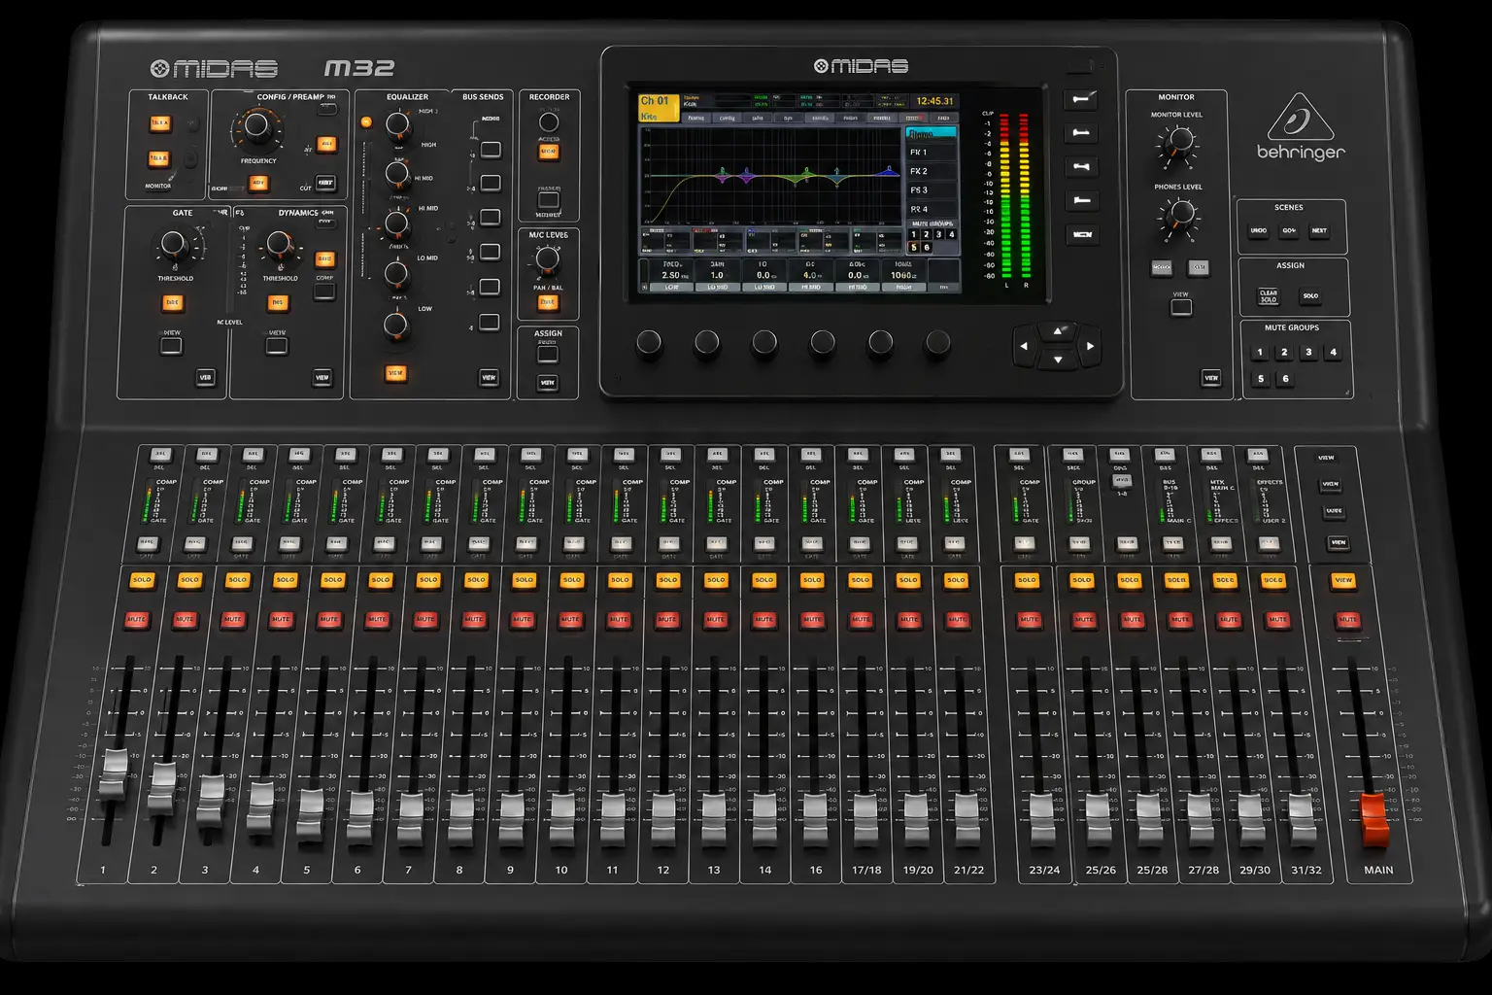Turn the PAN / BAL knob

pos(548,260)
